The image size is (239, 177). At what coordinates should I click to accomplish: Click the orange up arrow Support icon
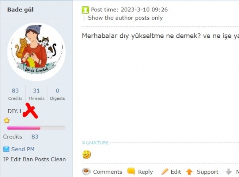189,172
